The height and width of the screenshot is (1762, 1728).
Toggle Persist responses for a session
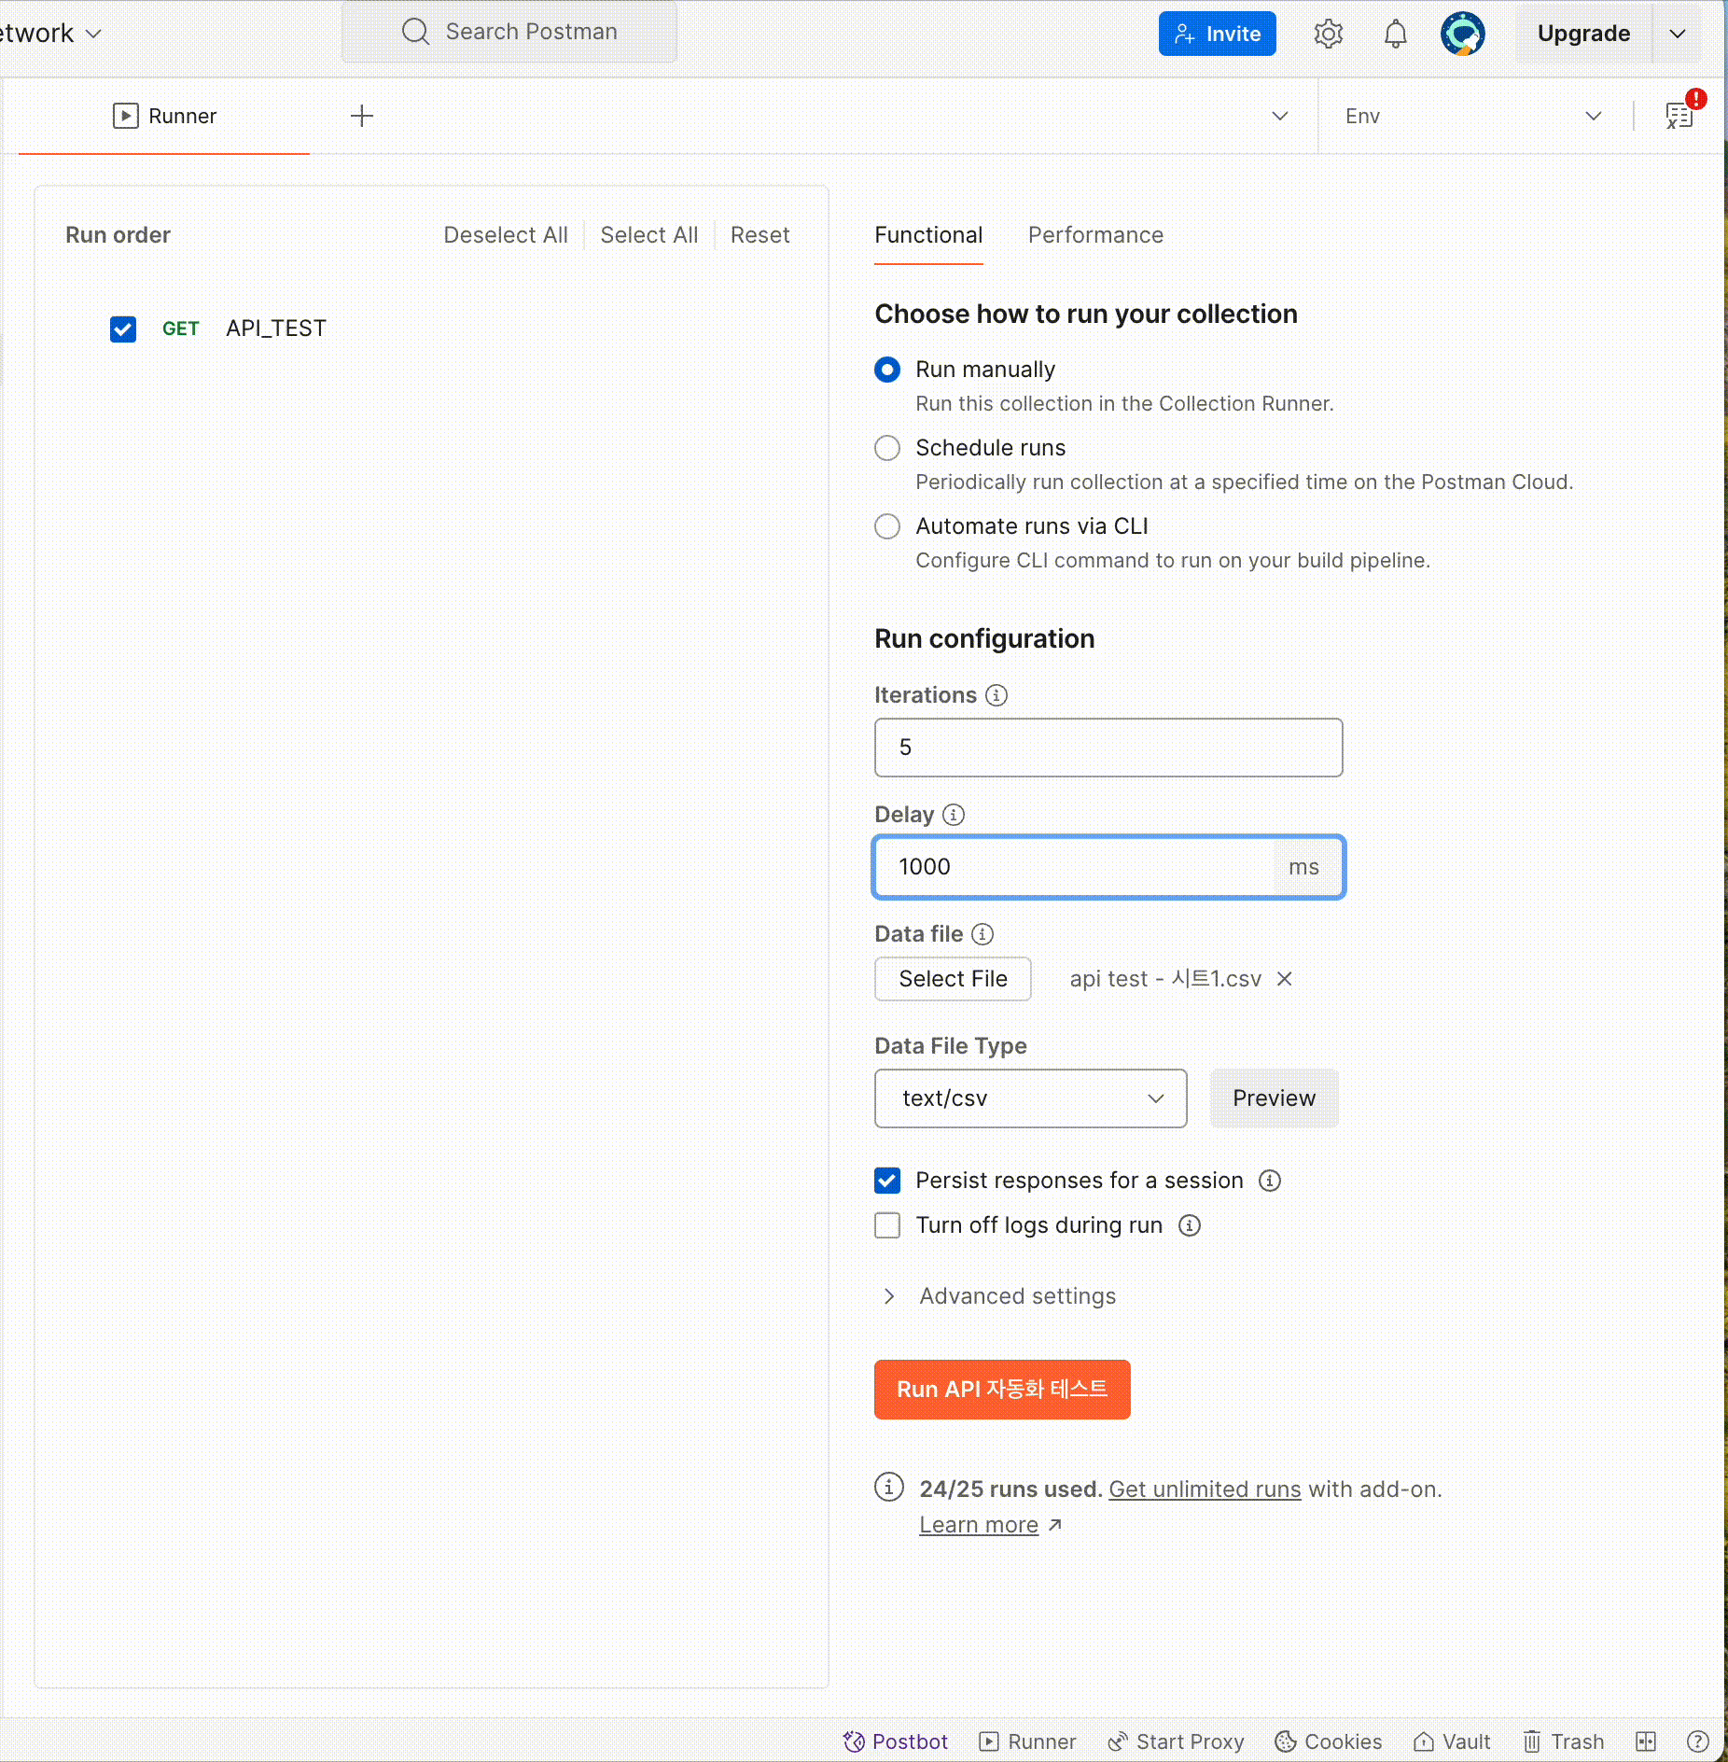tap(887, 1181)
